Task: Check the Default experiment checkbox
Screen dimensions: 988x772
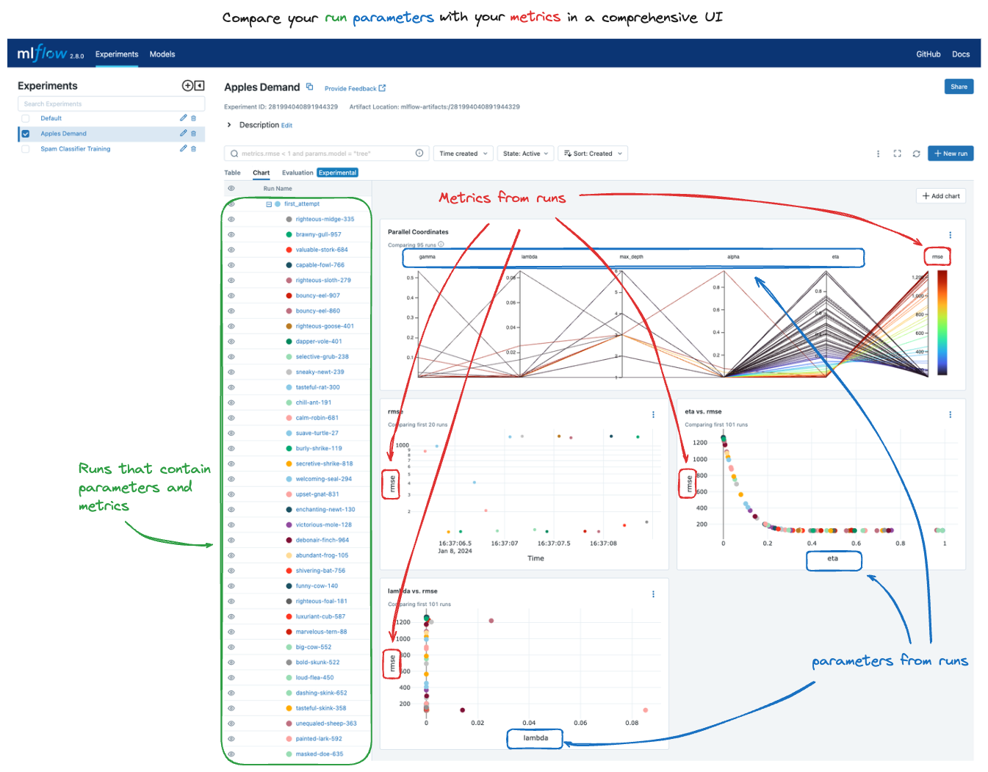Action: pos(25,118)
